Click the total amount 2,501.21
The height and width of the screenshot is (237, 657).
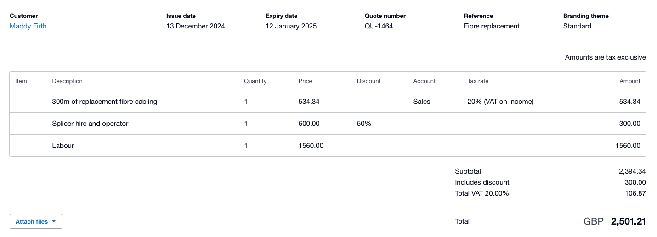[628, 221]
